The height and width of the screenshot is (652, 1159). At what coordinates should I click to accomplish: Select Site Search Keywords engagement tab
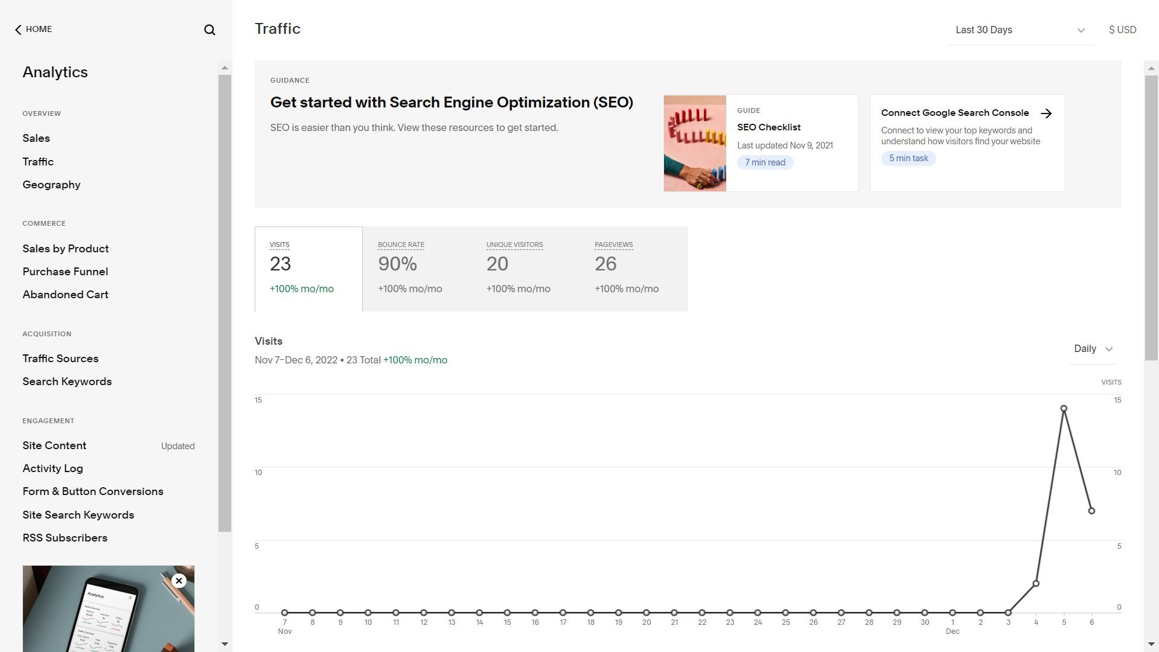coord(78,514)
